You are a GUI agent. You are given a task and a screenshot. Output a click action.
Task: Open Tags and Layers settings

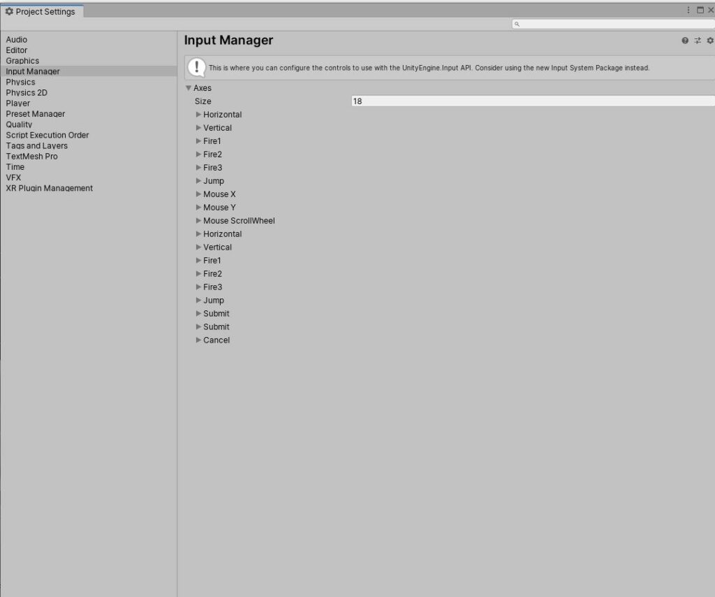click(37, 145)
